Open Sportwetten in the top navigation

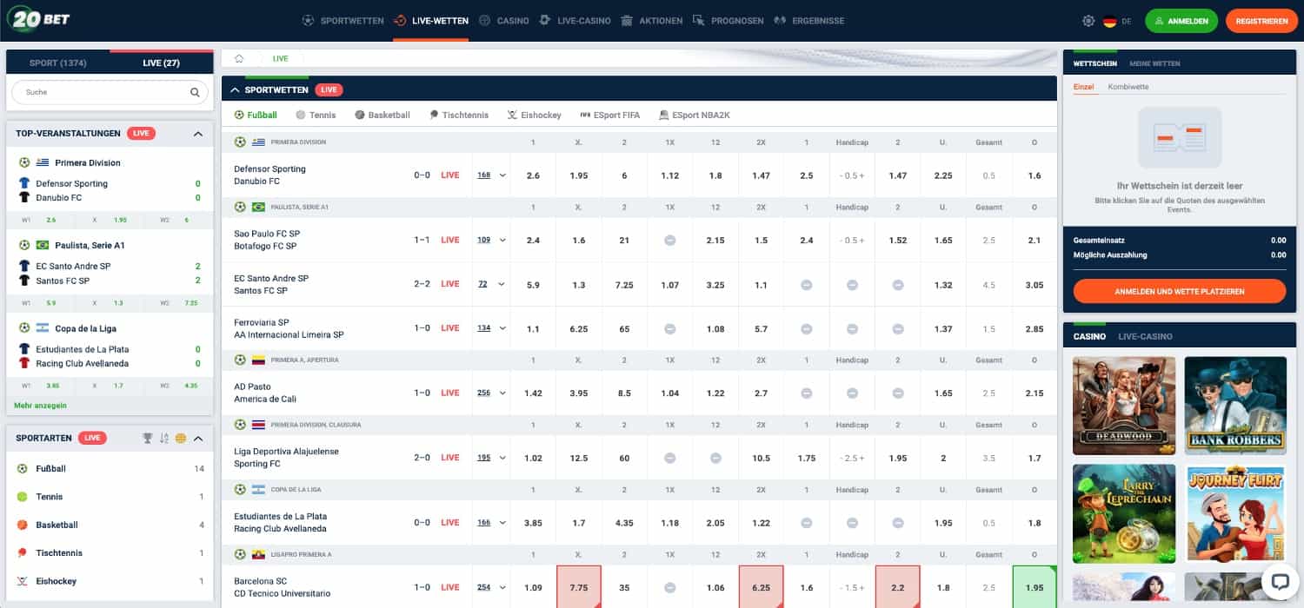tap(343, 21)
